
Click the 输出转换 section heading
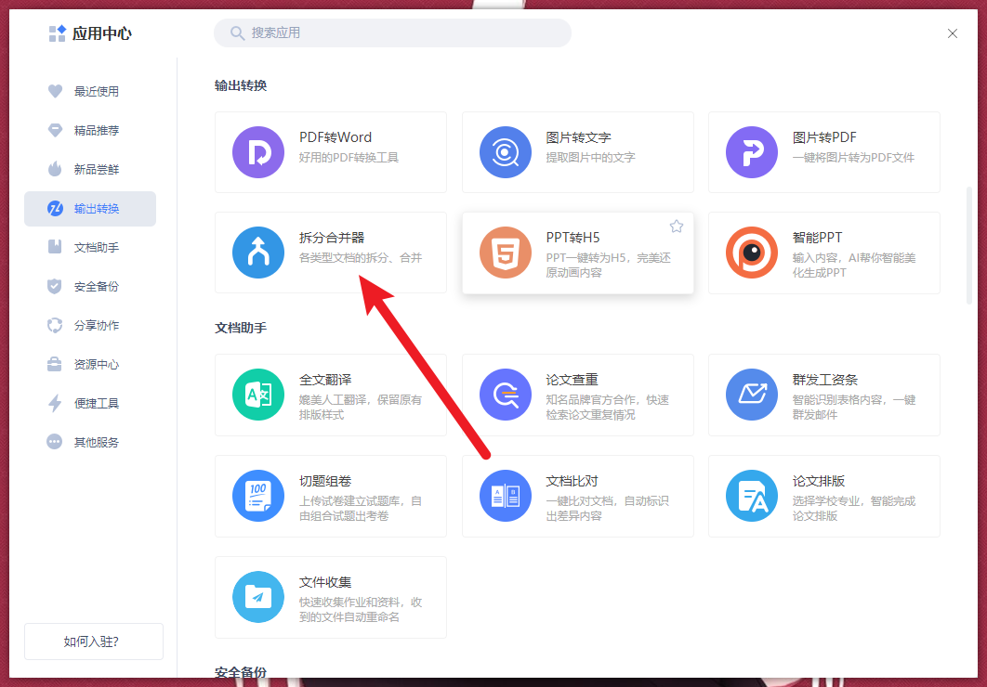click(241, 85)
